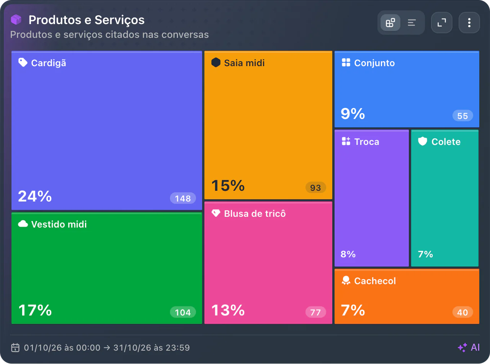Switch to list bar view toggle
490x364 pixels.
[412, 23]
